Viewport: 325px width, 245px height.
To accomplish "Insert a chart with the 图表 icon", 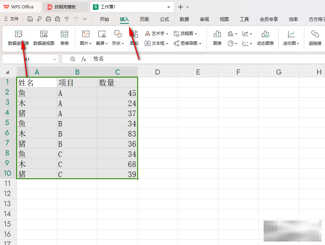I will [217, 38].
